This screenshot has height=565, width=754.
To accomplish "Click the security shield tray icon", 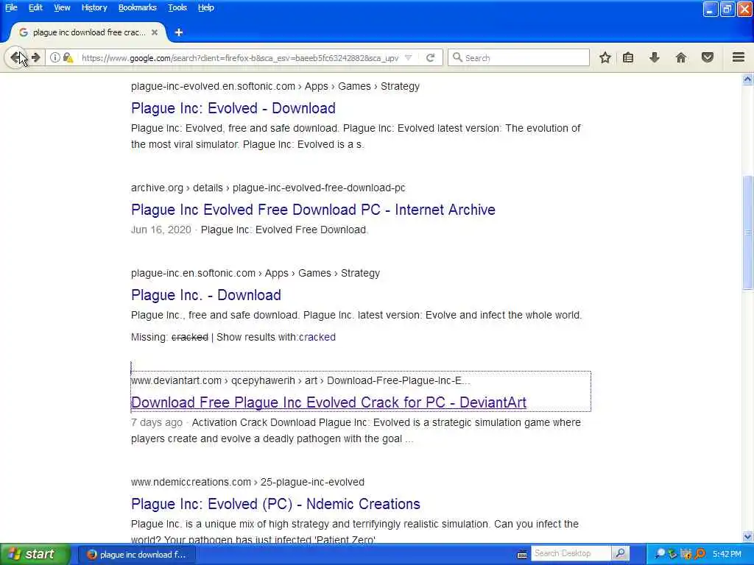I will (686, 554).
